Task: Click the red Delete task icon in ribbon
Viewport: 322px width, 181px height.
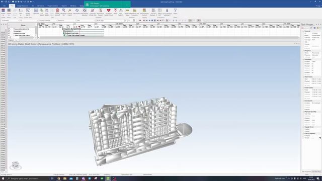Action: pyautogui.click(x=57, y=12)
